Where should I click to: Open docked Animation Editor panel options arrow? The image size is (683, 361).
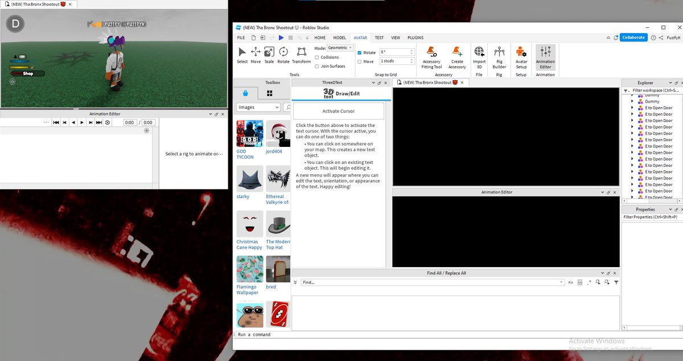[x=602, y=192]
